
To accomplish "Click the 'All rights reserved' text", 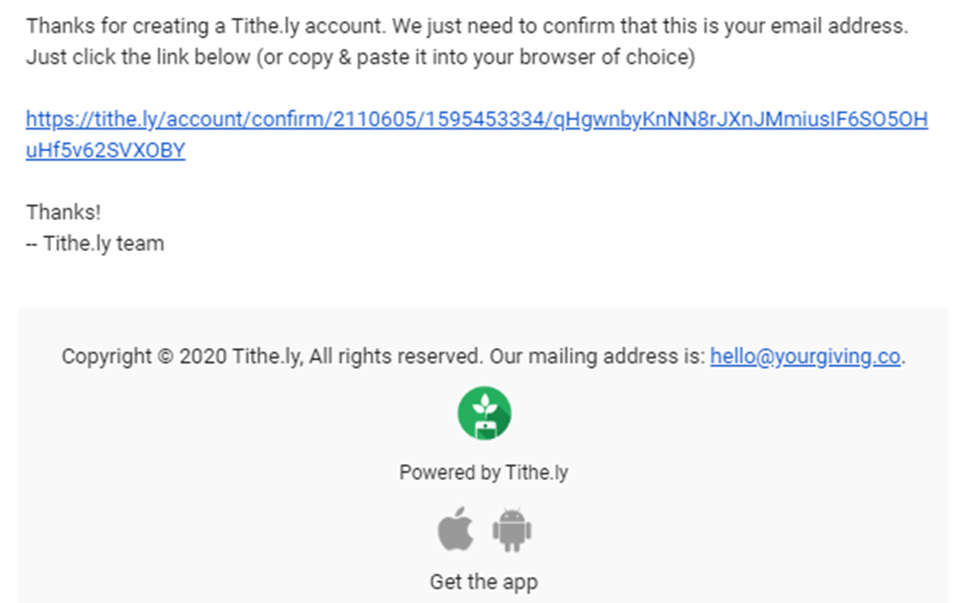I will coord(394,356).
